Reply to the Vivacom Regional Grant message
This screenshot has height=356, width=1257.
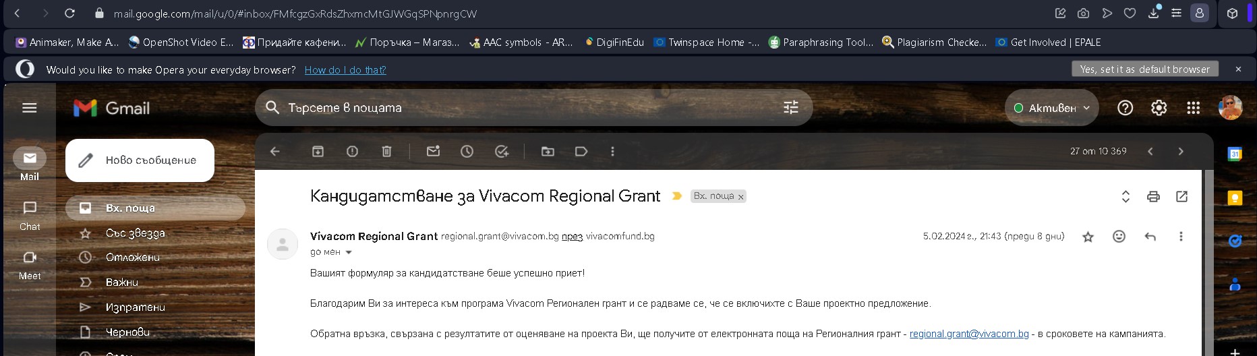point(1150,236)
